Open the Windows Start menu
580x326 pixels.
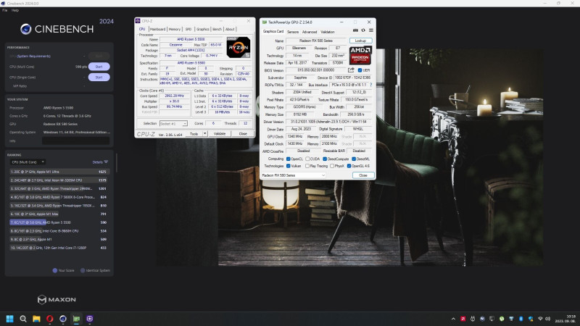point(10,319)
